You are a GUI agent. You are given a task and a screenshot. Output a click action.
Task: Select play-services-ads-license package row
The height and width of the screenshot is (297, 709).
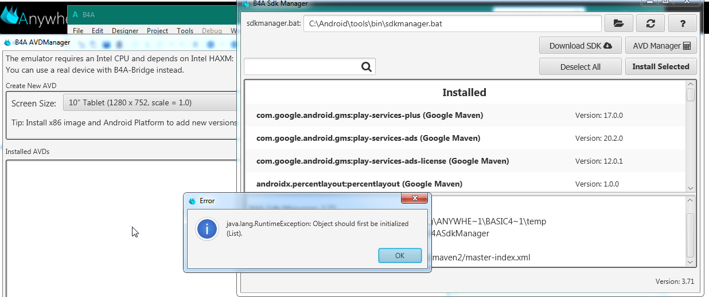pos(465,161)
